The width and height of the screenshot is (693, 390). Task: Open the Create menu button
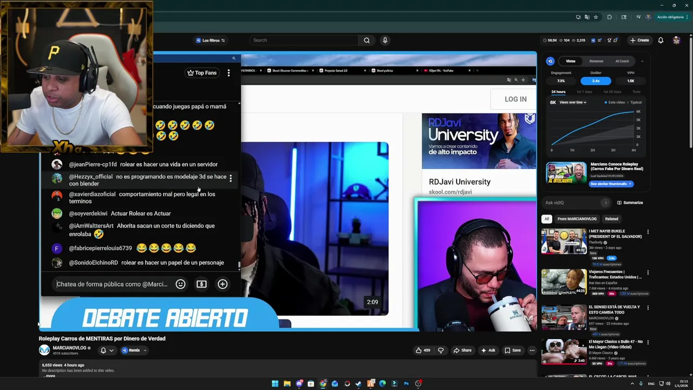click(639, 40)
